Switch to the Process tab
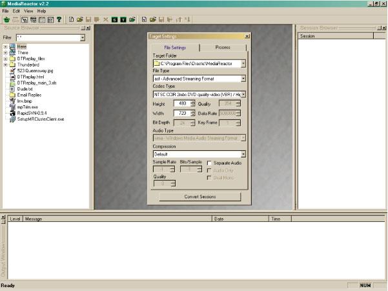Screen dimensions: 388x291 (223, 47)
